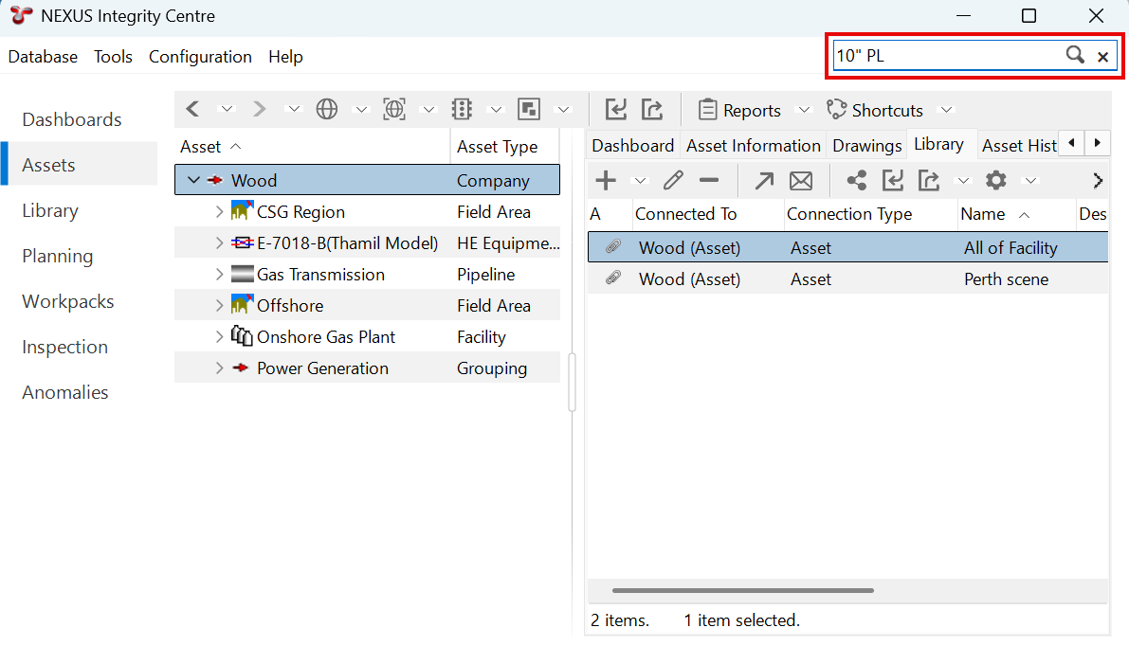Click the import icon beside Reports
Screen dimensions: 1129x646
click(615, 109)
